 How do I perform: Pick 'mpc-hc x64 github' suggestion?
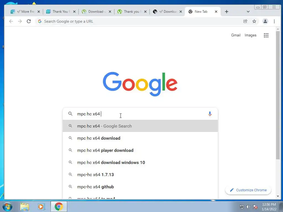tap(140, 187)
